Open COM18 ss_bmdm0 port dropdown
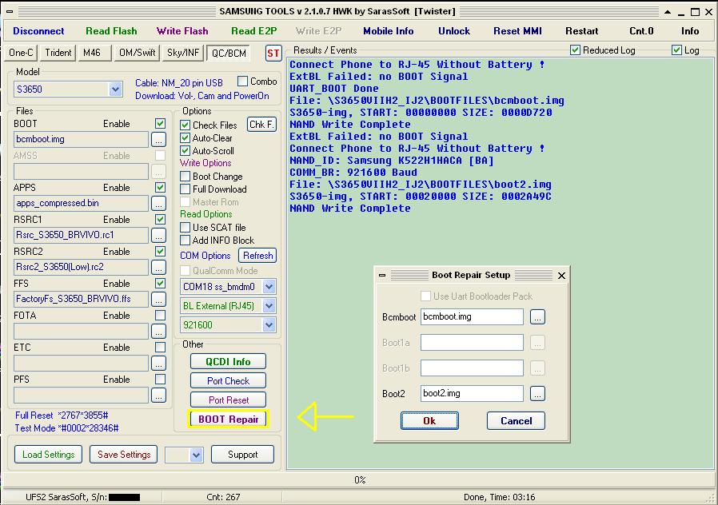Viewport: 718px width, 505px height. click(x=269, y=287)
